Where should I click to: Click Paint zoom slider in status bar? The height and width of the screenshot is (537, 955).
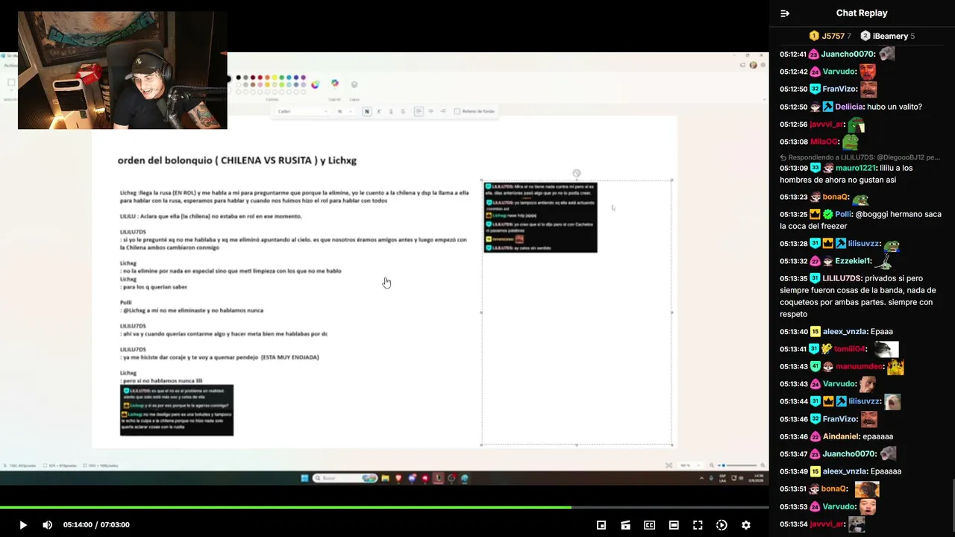click(x=737, y=465)
